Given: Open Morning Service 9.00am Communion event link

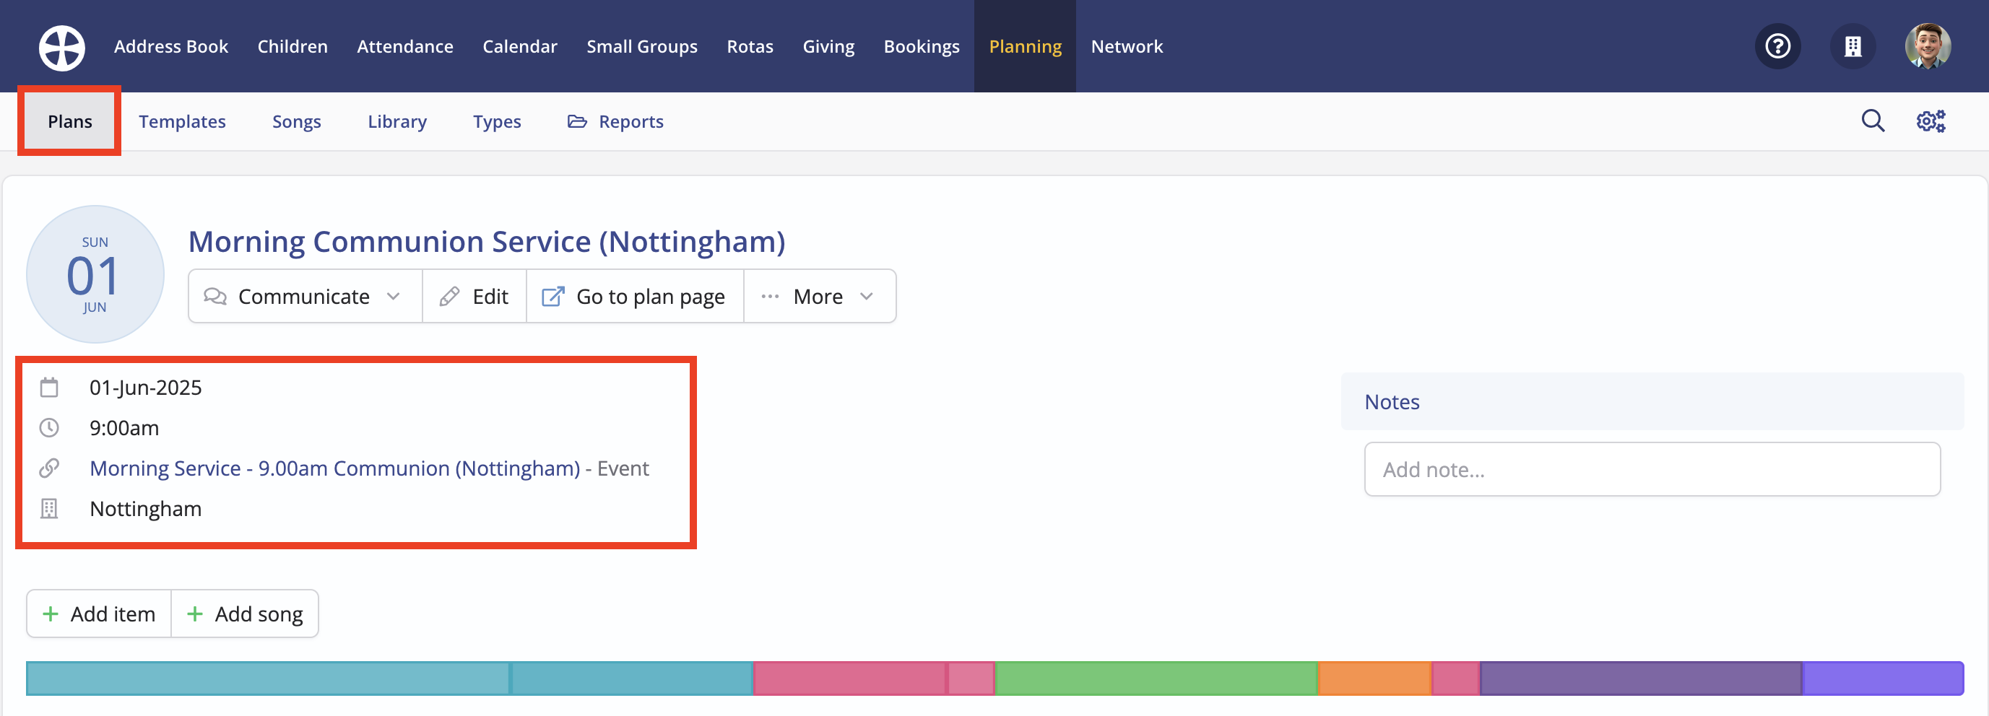Looking at the screenshot, I should (x=334, y=468).
